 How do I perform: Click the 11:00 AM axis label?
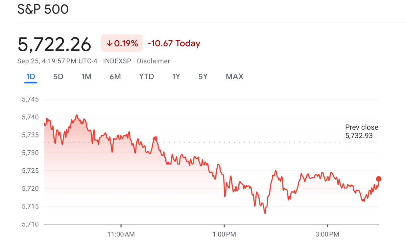tap(121, 234)
